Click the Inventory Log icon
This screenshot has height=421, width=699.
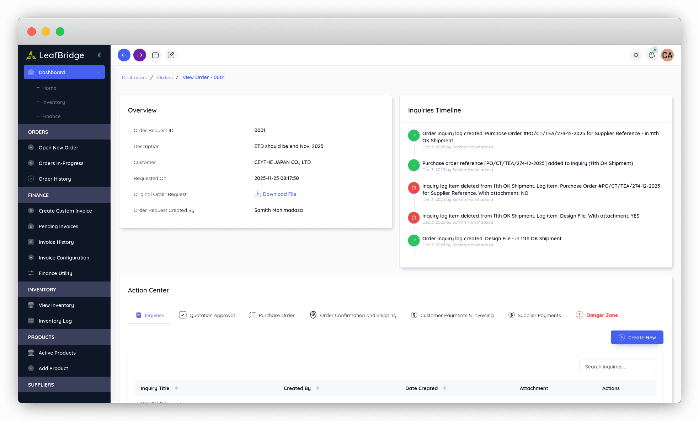(31, 321)
